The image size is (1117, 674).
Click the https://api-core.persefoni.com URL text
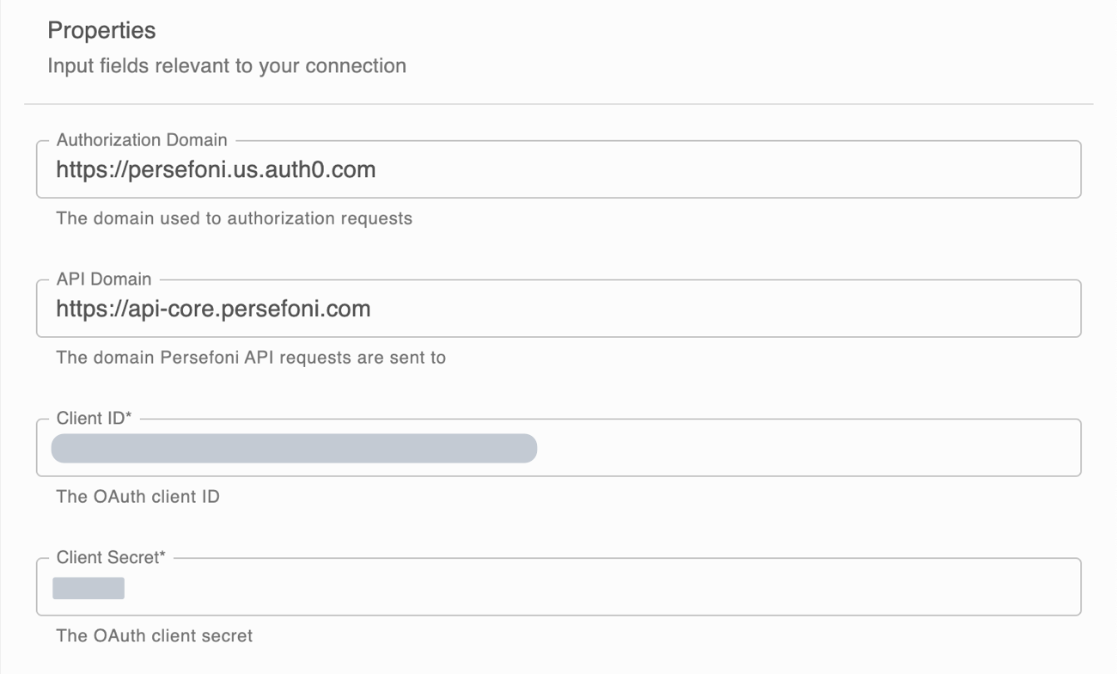pyautogui.click(x=213, y=309)
